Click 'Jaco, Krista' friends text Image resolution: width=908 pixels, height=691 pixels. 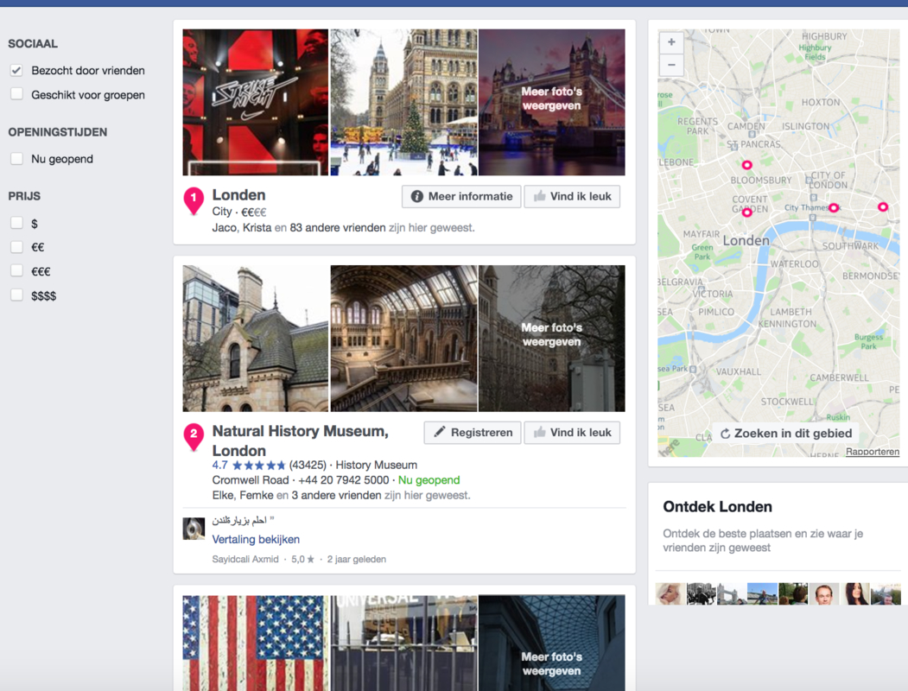242,228
